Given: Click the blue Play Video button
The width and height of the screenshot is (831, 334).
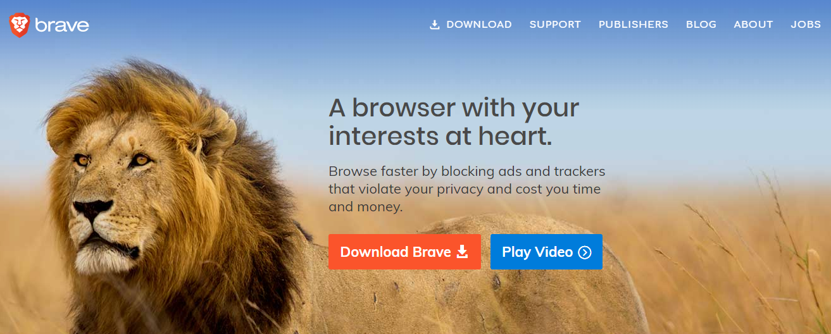Looking at the screenshot, I should 546,252.
